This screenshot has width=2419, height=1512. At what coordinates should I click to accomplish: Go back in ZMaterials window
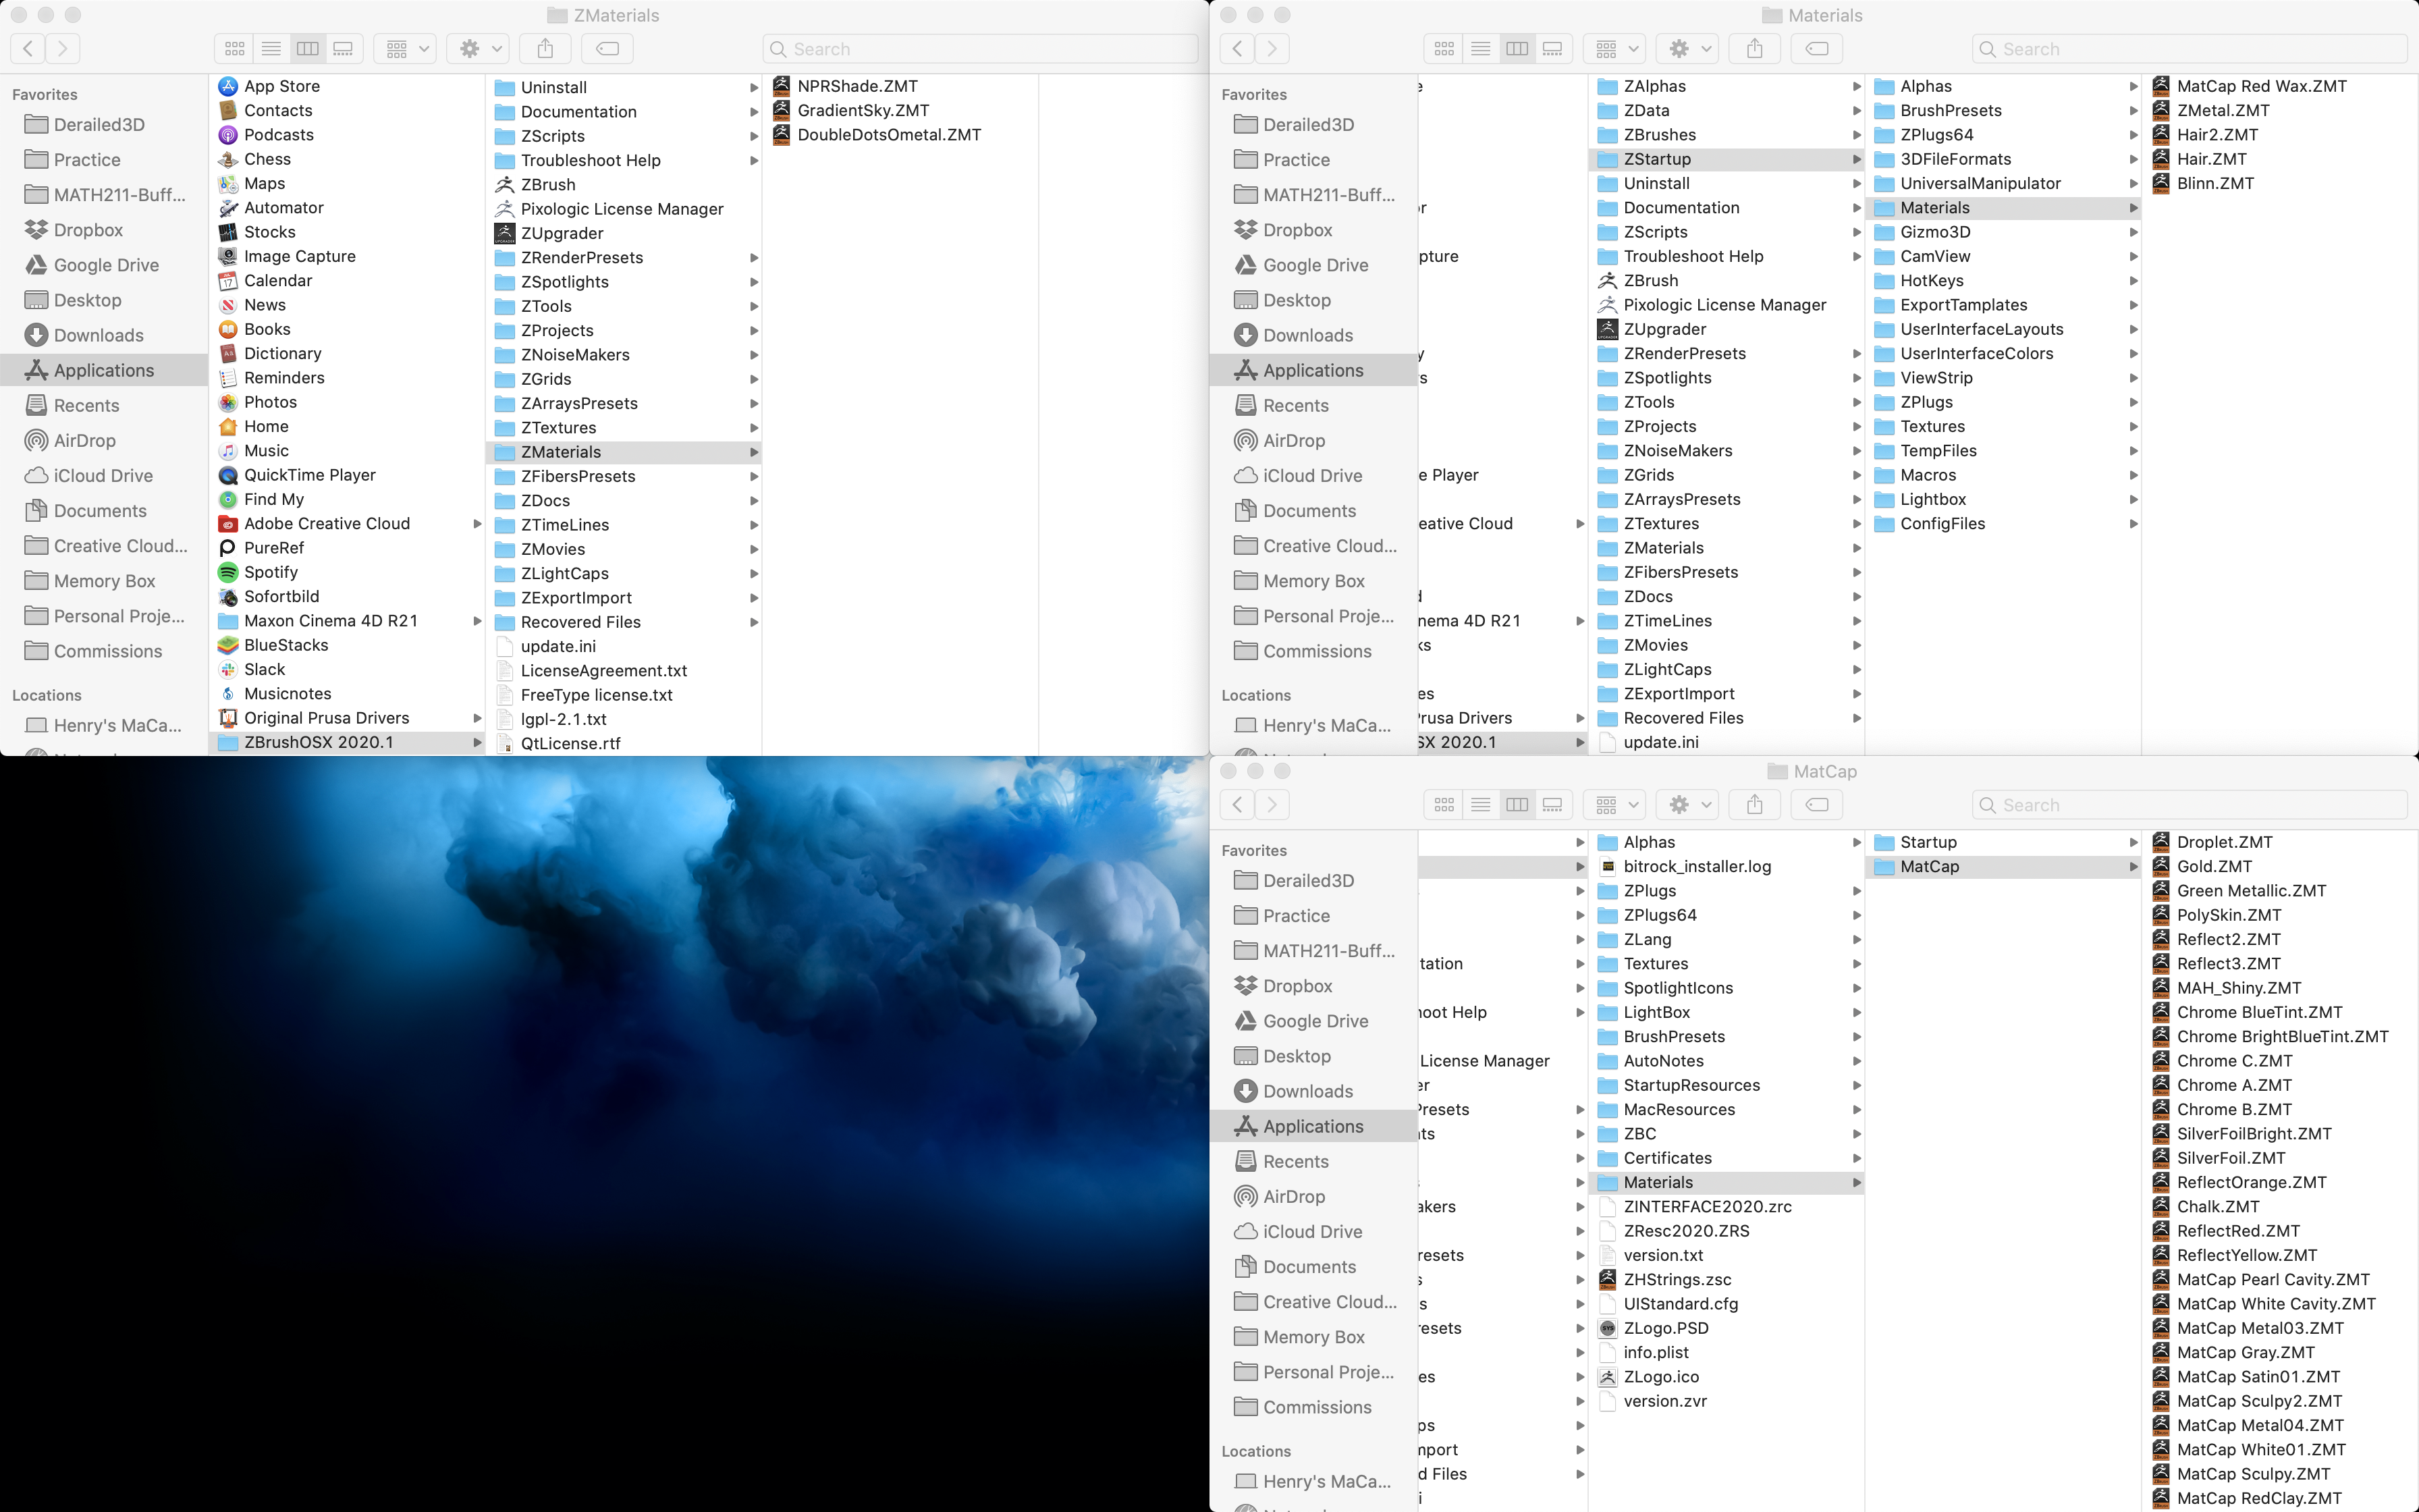[28, 48]
